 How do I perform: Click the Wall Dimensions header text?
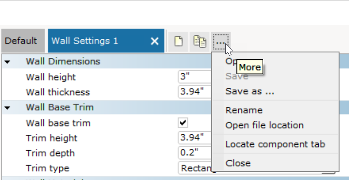(x=63, y=61)
